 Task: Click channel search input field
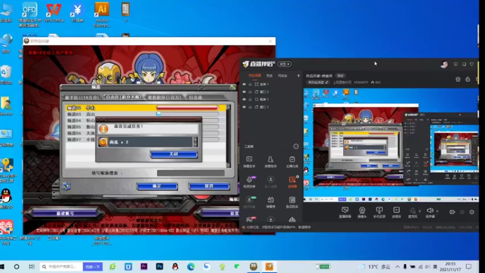(191, 173)
